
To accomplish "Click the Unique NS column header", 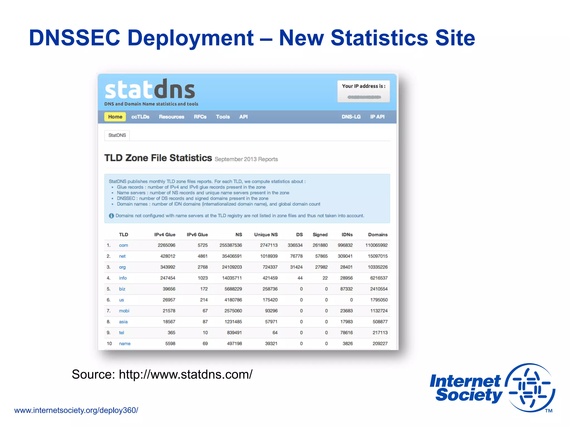I will (x=266, y=235).
